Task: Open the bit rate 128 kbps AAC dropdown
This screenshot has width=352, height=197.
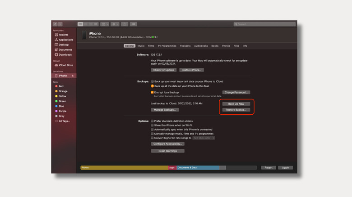Action: [x=204, y=138]
